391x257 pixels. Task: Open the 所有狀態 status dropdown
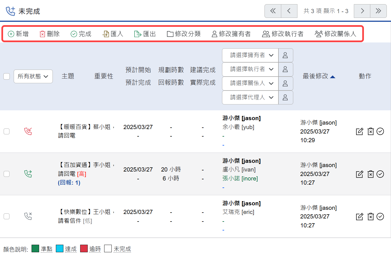(33, 76)
